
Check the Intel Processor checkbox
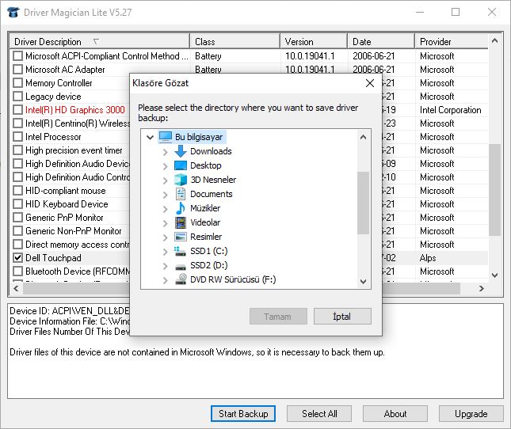tap(17, 137)
